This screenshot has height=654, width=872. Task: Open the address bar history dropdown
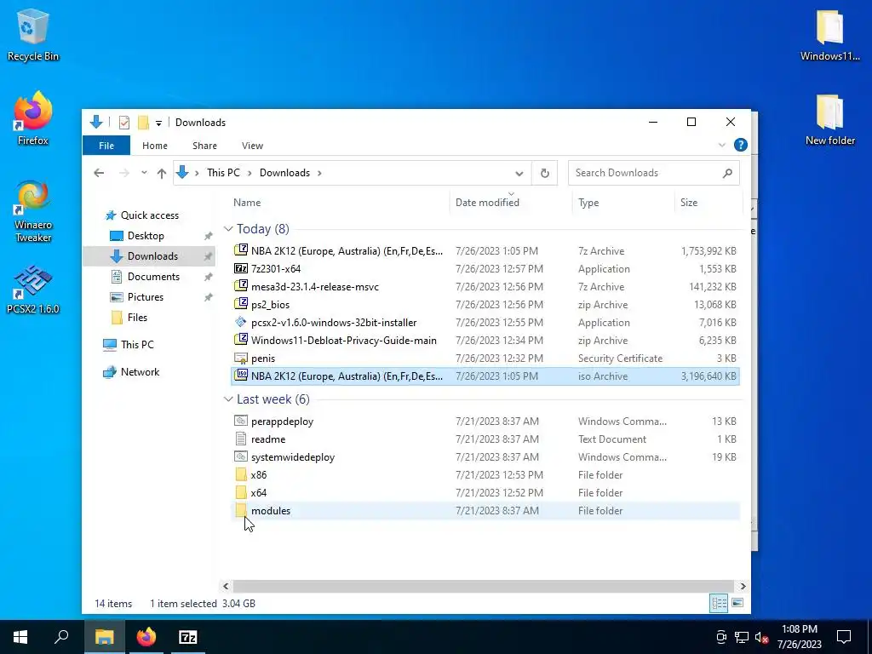519,174
